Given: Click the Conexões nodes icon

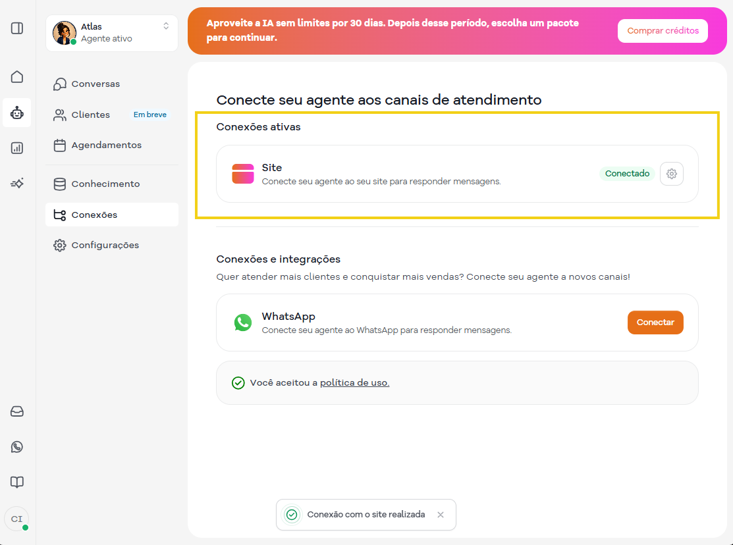Looking at the screenshot, I should coord(60,215).
